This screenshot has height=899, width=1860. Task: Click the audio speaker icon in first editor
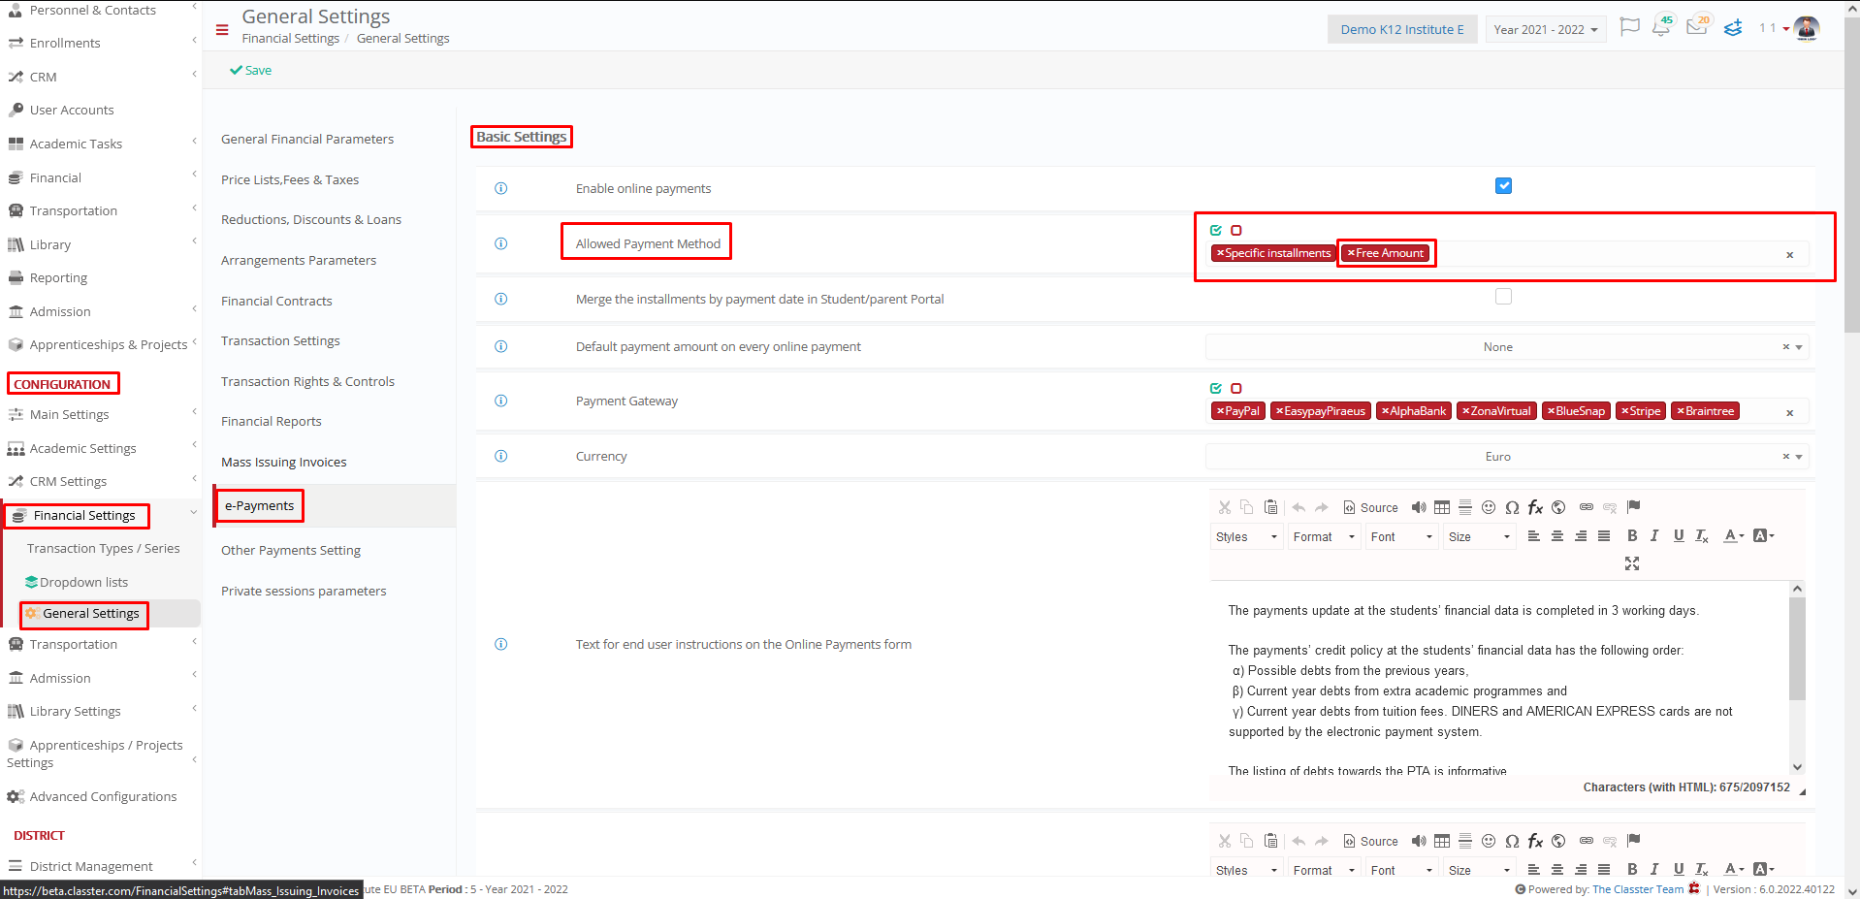coord(1419,507)
